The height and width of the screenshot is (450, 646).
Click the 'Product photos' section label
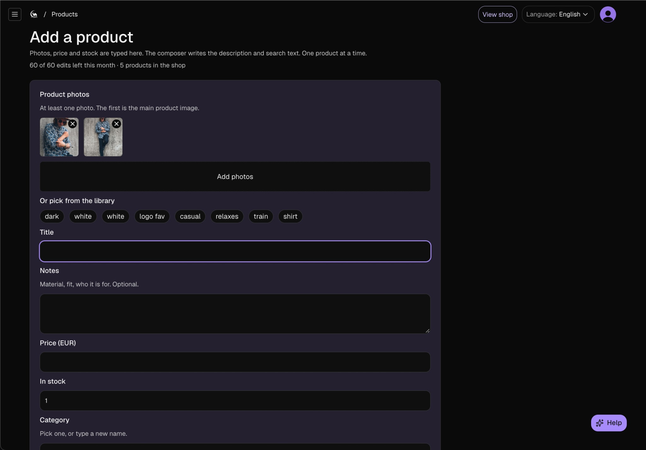tap(64, 94)
